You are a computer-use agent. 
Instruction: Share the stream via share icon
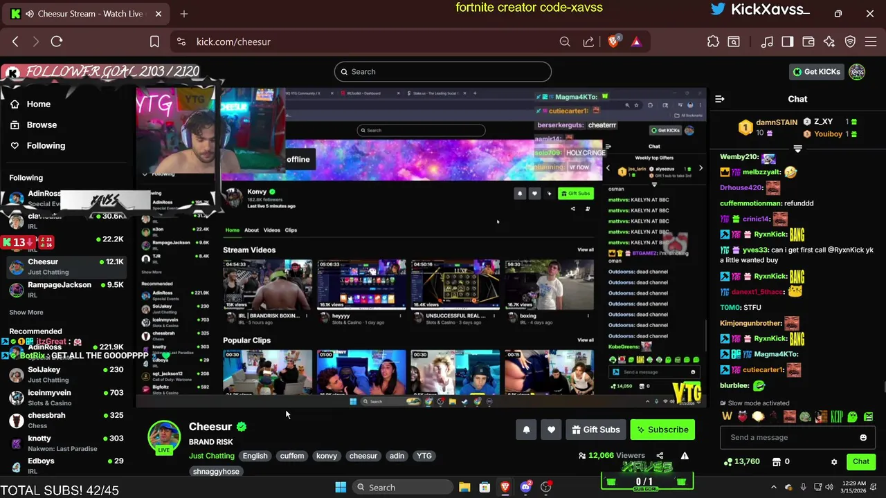[x=660, y=455]
